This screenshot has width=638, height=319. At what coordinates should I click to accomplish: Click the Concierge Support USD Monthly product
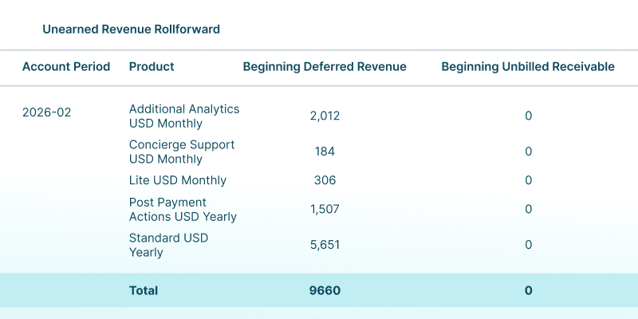point(182,152)
